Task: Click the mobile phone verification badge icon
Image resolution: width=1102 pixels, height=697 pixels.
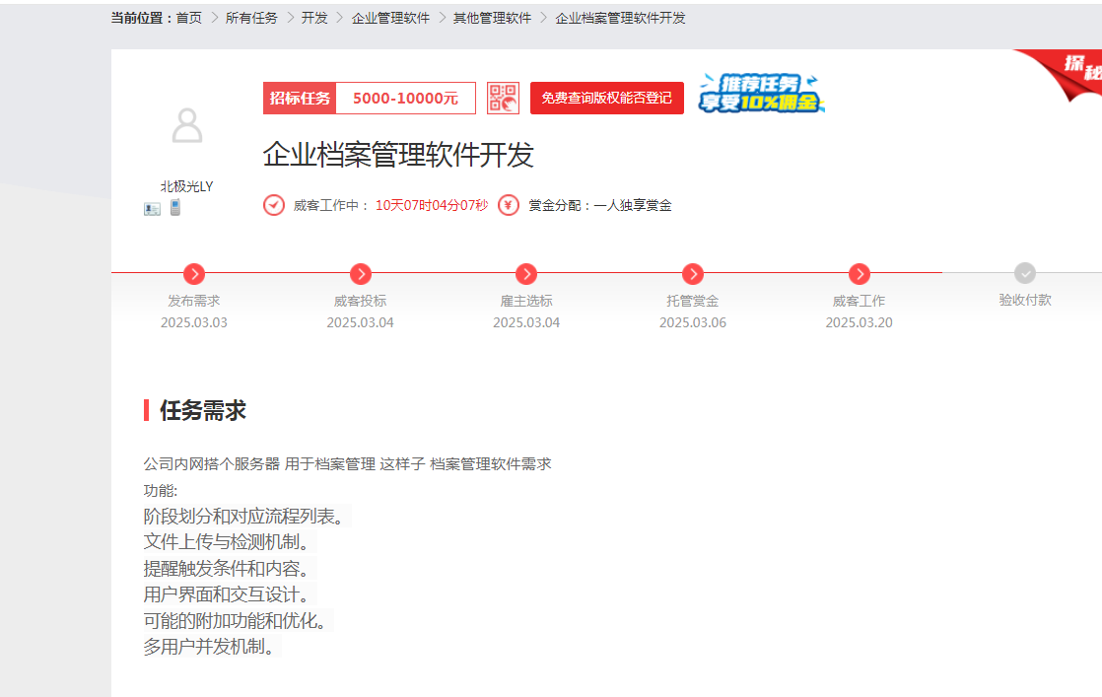Action: tap(175, 207)
